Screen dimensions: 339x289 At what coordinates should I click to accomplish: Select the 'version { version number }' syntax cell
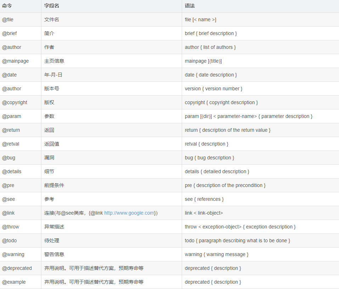pos(214,89)
